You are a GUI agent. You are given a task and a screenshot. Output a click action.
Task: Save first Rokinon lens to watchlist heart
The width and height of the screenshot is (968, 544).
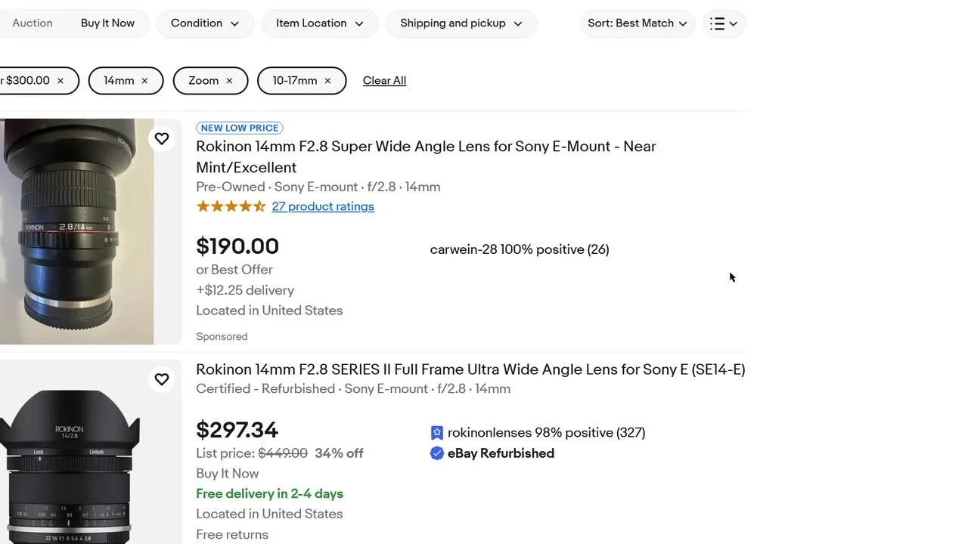162,139
